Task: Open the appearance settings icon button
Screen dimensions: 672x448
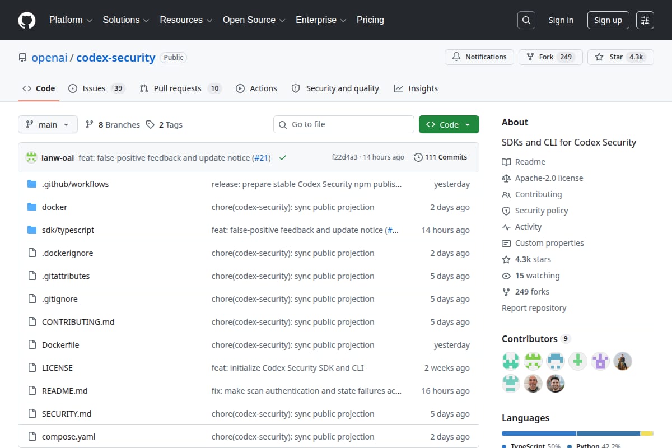Action: pos(645,20)
